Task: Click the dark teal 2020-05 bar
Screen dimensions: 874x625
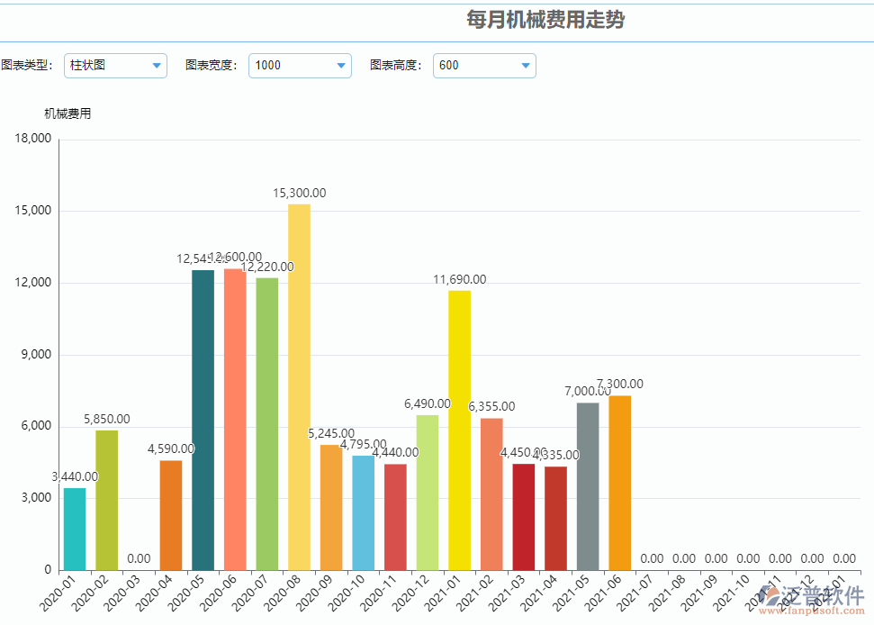Action: pyautogui.click(x=202, y=414)
